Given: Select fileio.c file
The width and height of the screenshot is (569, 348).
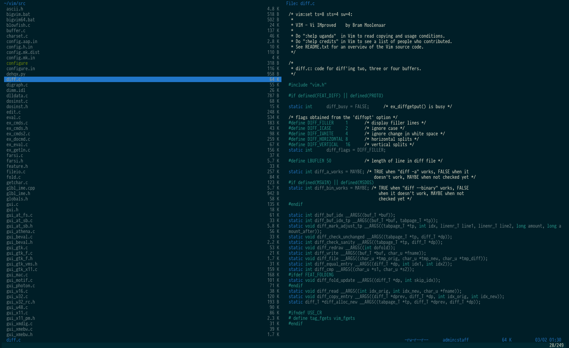Looking at the screenshot, I should [x=143, y=172].
